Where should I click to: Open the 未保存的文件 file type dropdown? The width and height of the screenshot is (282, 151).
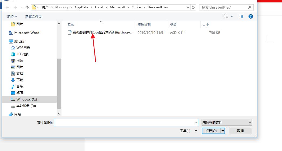(227, 123)
